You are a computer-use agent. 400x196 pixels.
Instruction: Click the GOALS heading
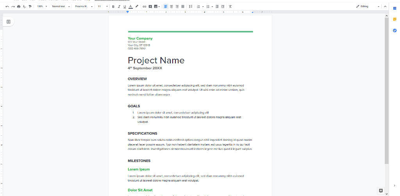(x=134, y=106)
